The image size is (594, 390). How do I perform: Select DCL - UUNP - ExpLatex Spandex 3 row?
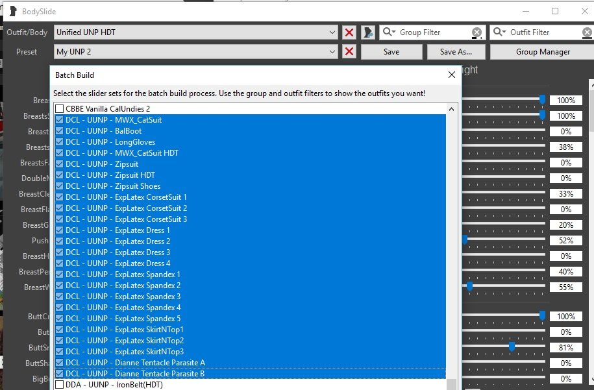point(250,297)
